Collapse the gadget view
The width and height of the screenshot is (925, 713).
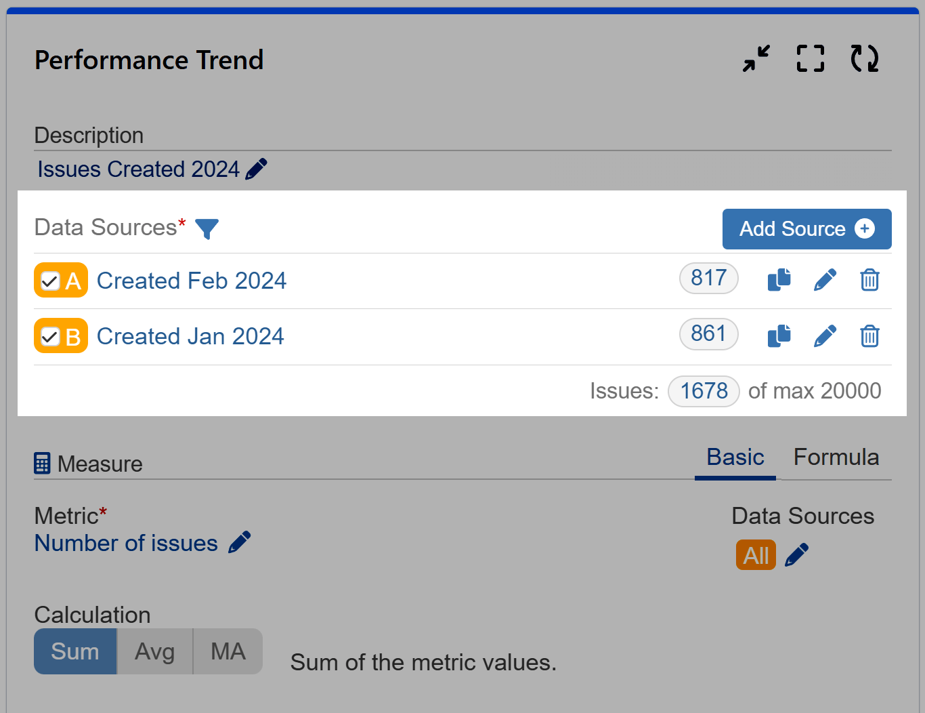[x=756, y=59]
